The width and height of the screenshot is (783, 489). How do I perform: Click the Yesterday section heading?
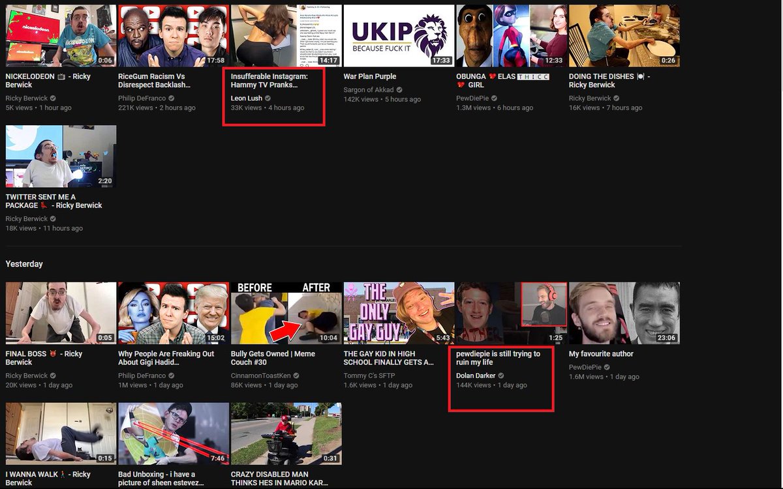[24, 264]
